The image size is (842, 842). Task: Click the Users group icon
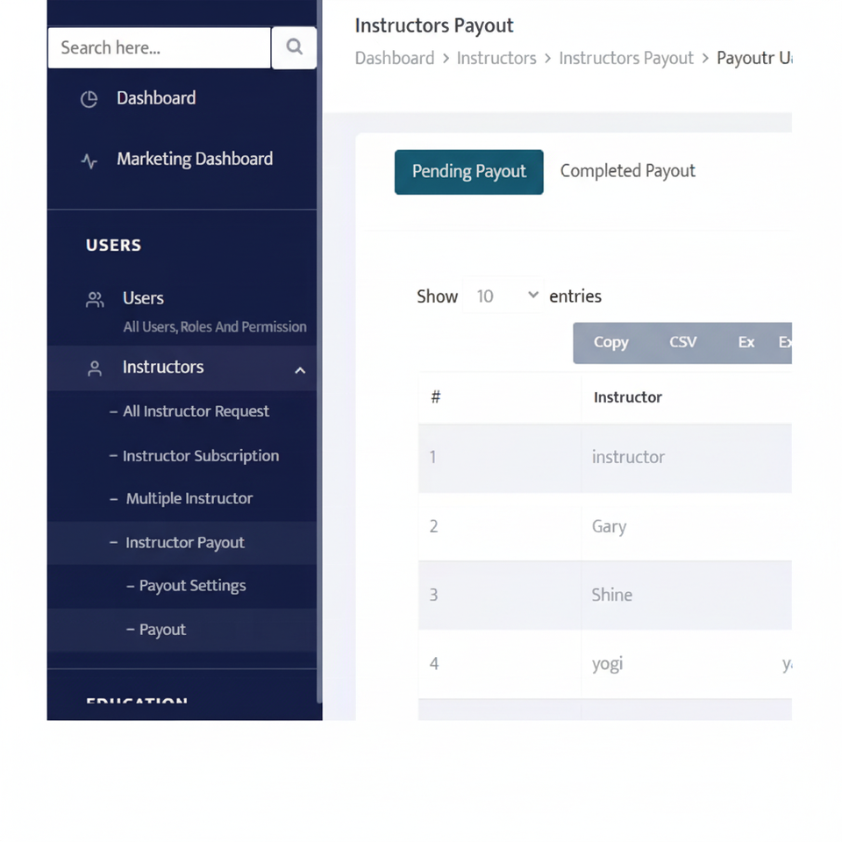coord(95,300)
